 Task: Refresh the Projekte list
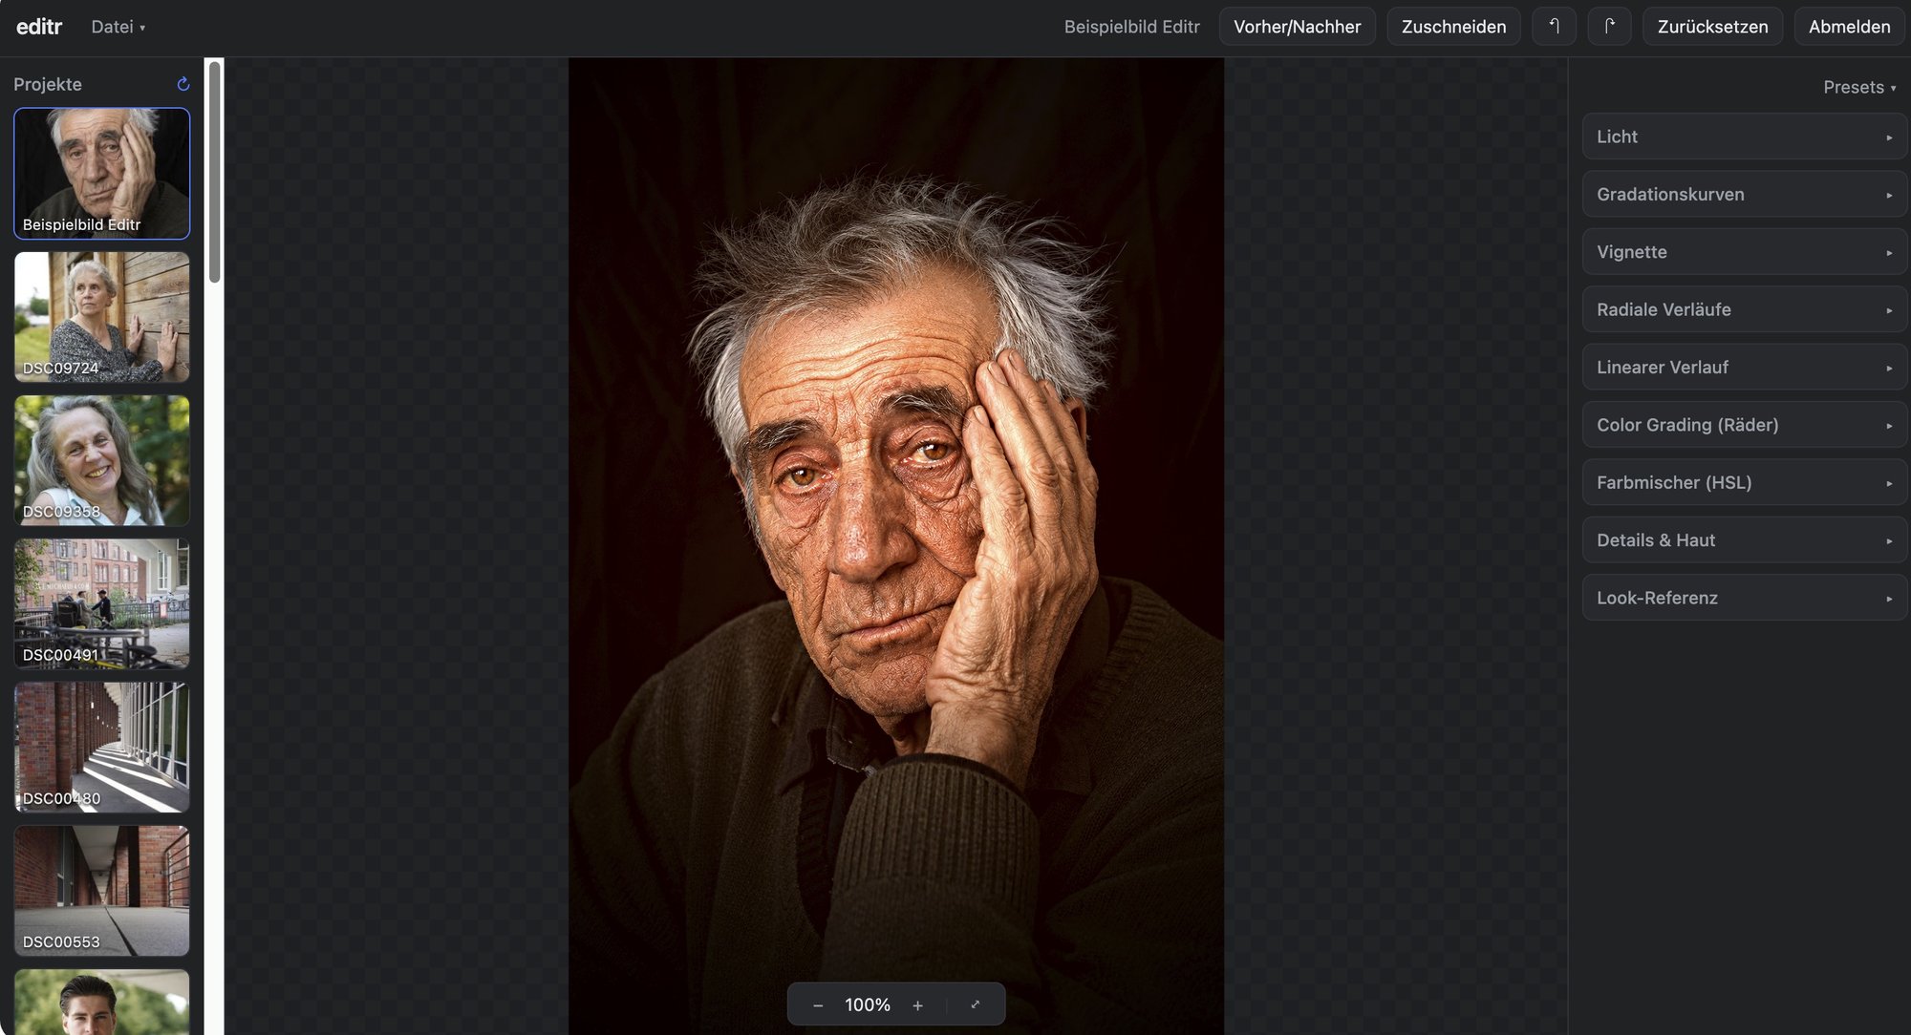[x=183, y=84]
